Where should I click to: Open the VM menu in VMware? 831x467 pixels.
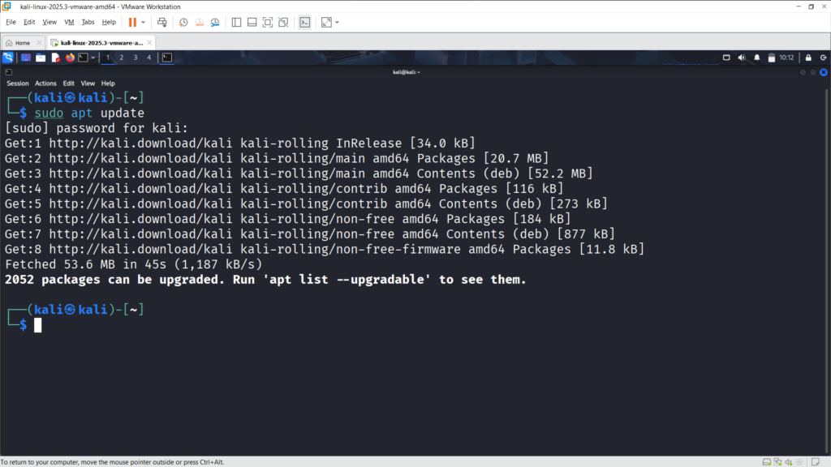pos(68,22)
